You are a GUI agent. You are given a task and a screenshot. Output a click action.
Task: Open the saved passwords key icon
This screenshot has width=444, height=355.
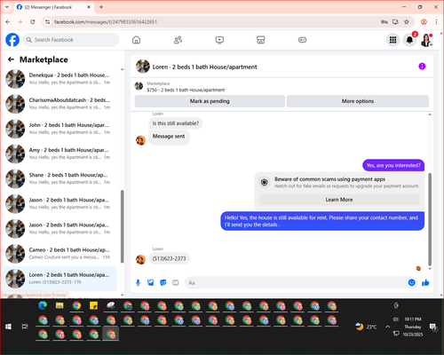pyautogui.click(x=385, y=22)
